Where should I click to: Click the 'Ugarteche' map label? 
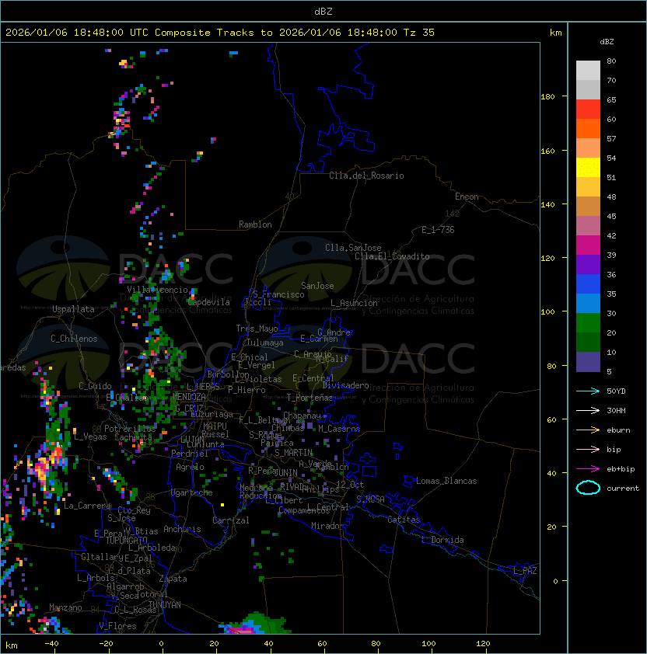192,492
